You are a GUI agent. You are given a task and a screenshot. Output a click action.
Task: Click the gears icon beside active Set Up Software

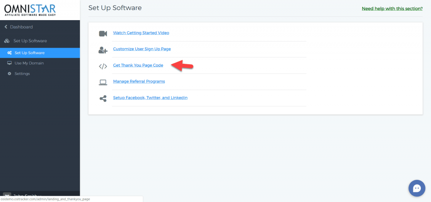click(x=9, y=53)
